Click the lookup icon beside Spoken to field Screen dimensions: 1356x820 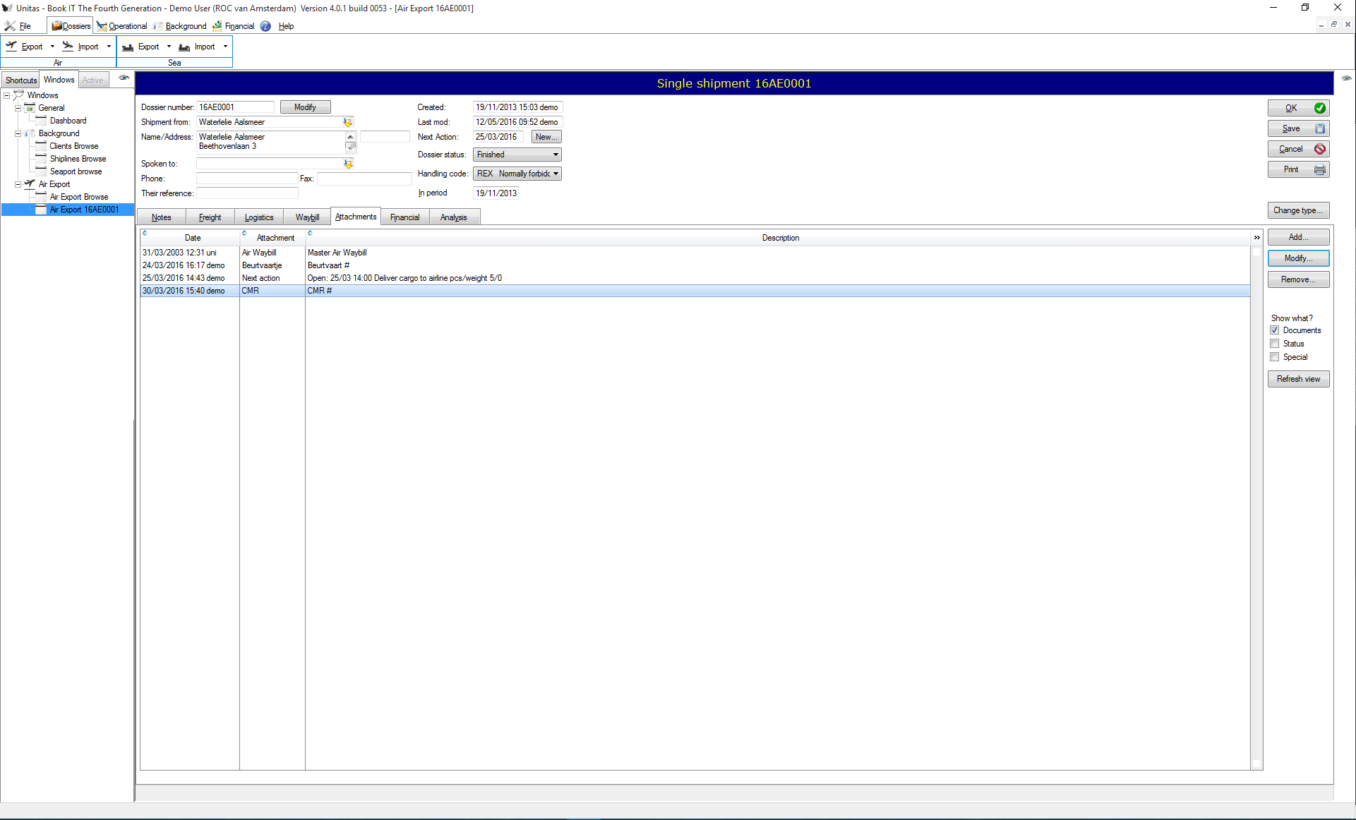pyautogui.click(x=348, y=164)
